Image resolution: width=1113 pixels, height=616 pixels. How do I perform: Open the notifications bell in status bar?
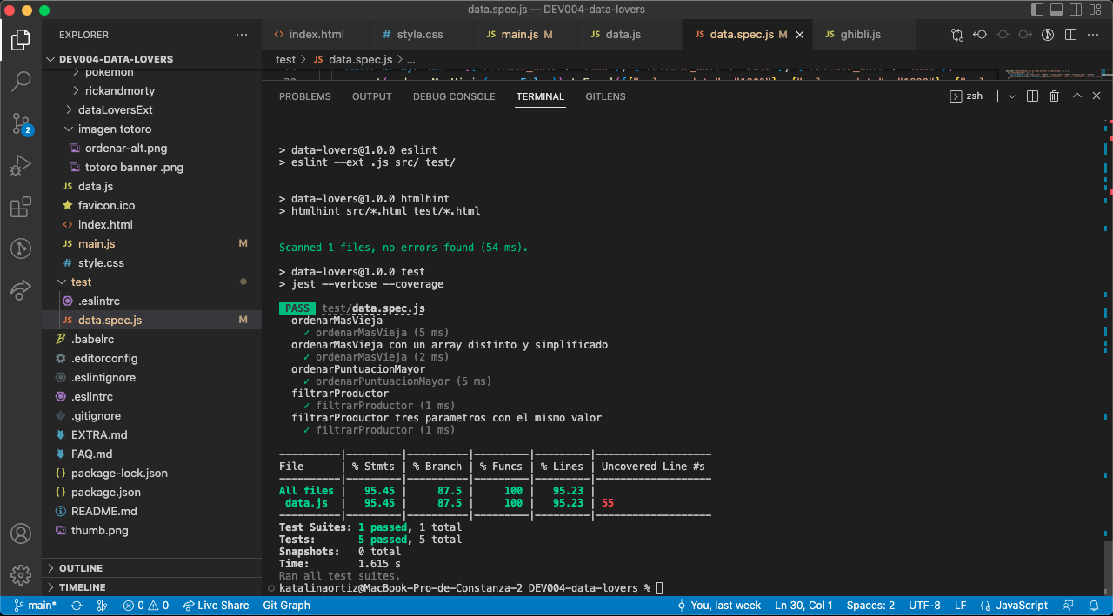[x=1093, y=606]
